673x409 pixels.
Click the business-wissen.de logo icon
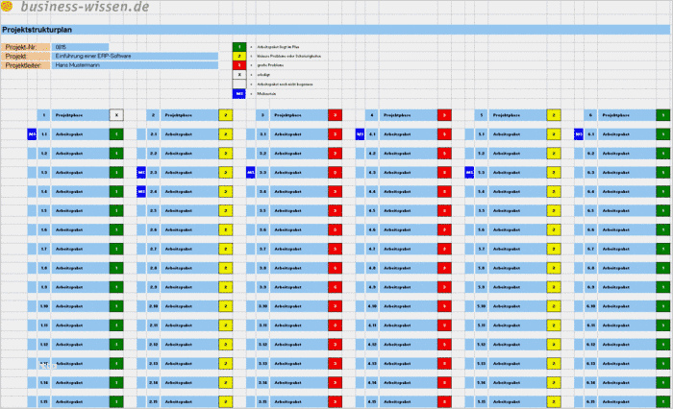(x=7, y=6)
